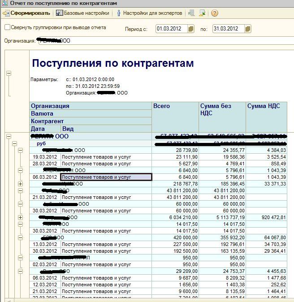Click the Организация header cell

[91, 106]
